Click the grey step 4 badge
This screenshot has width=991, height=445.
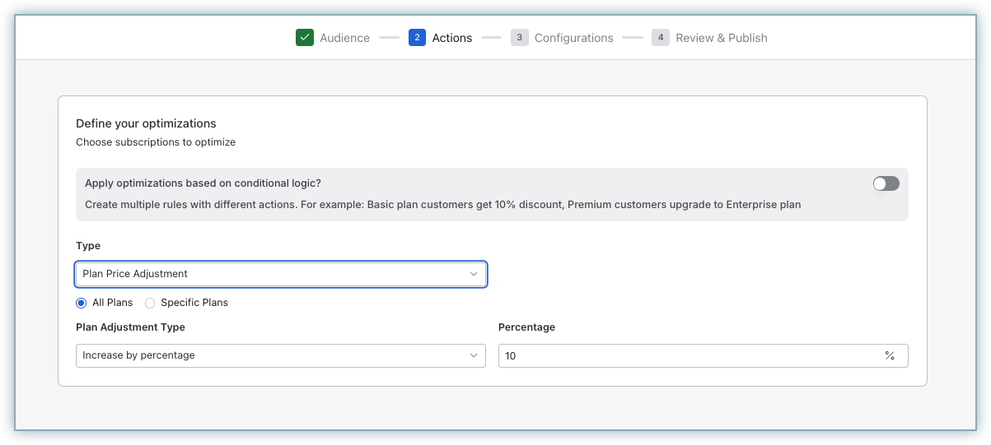[x=661, y=37]
